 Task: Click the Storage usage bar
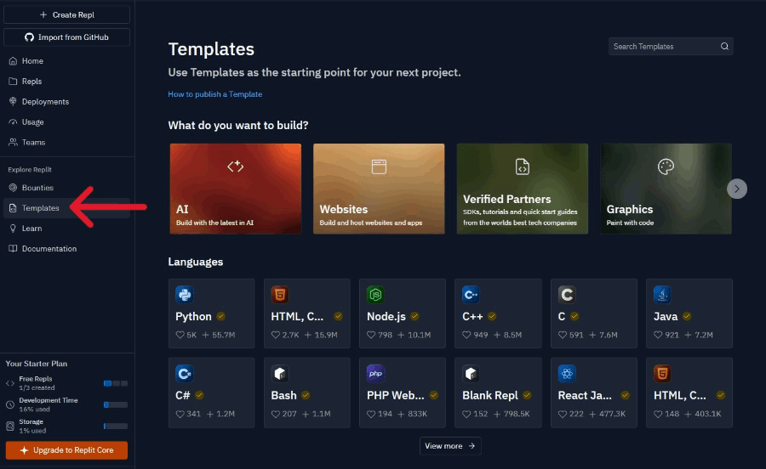pos(115,427)
